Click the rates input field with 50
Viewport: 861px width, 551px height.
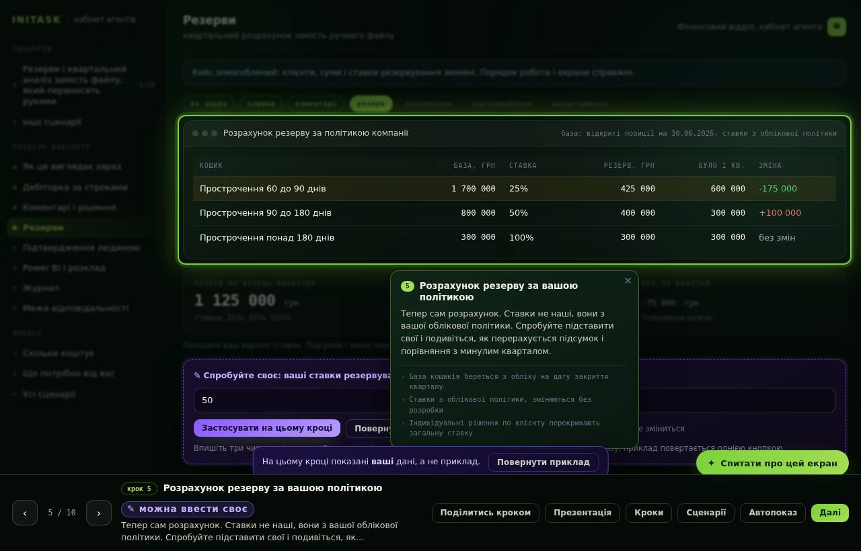293,400
